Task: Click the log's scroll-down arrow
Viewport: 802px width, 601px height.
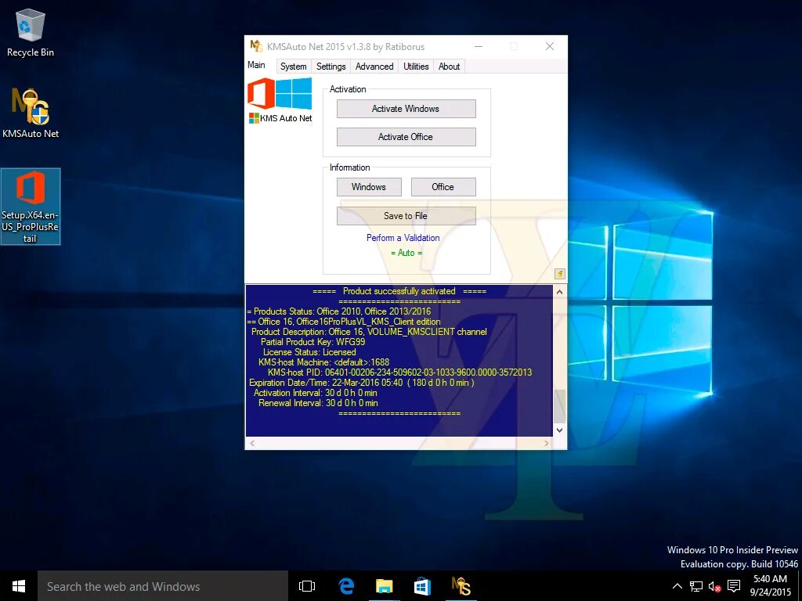Action: [559, 430]
